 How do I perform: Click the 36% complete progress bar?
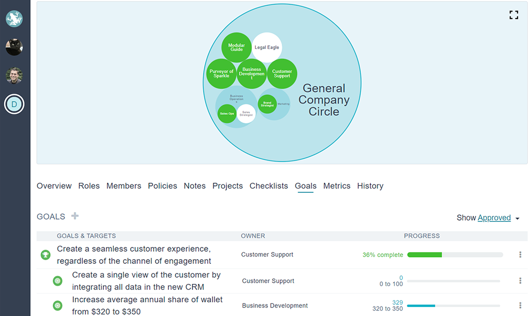point(455,255)
